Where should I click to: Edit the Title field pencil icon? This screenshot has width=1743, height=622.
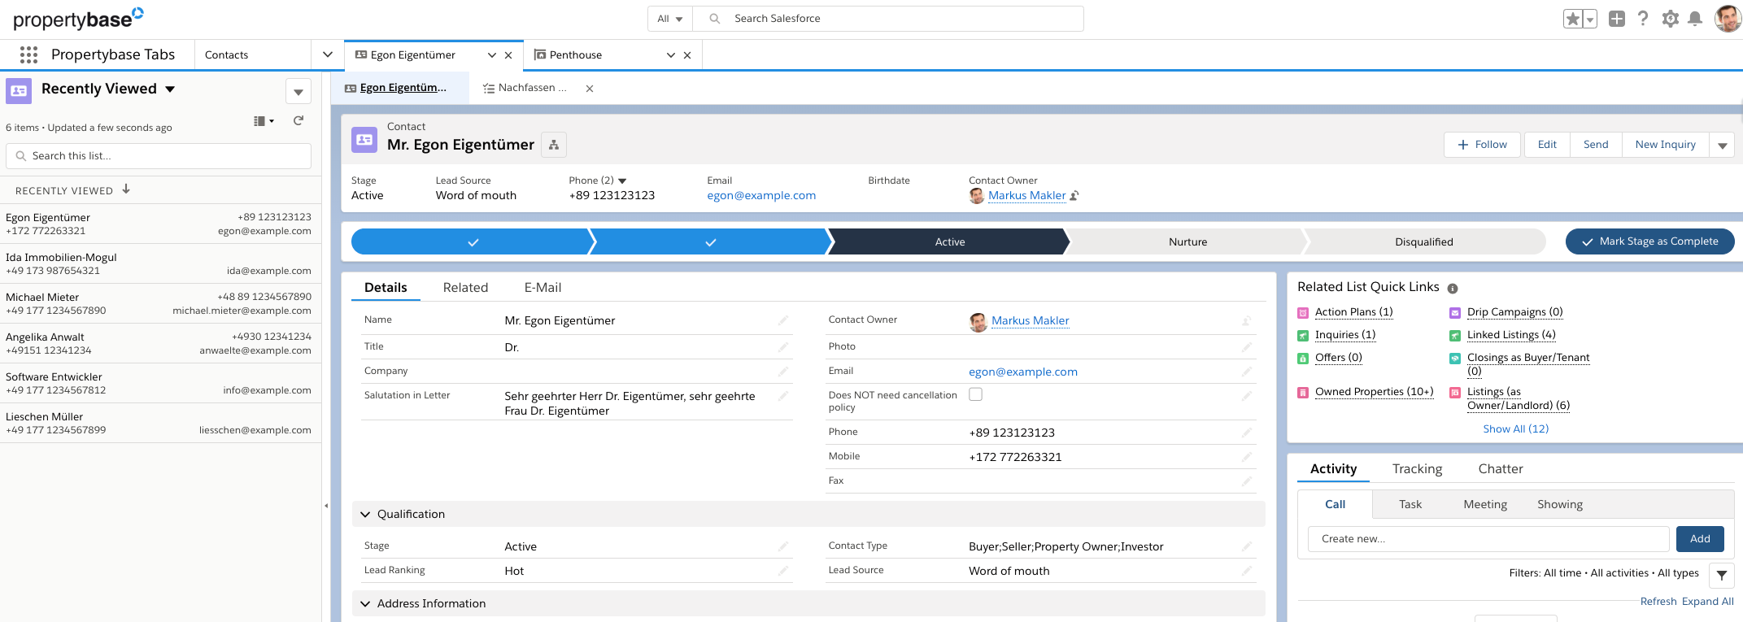[783, 347]
